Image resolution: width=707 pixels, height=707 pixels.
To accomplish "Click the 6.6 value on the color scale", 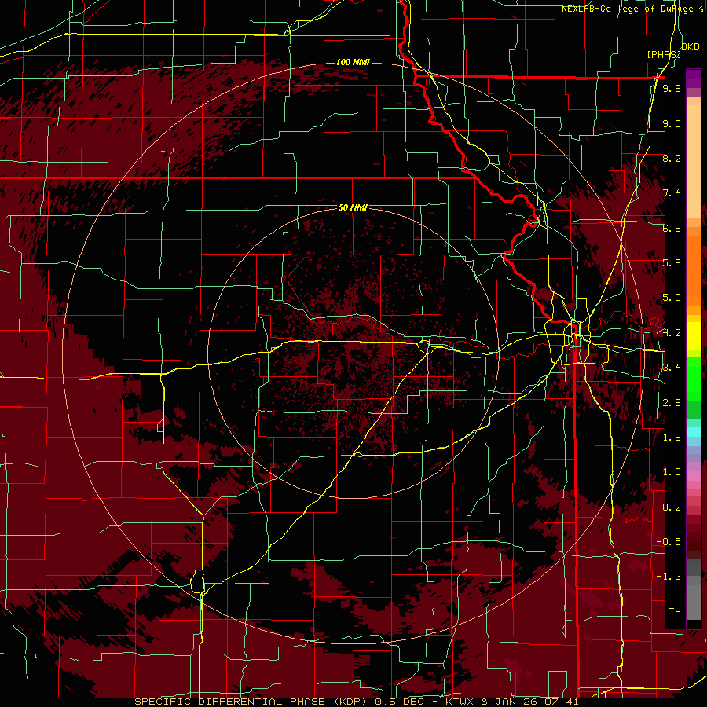I will coord(672,228).
